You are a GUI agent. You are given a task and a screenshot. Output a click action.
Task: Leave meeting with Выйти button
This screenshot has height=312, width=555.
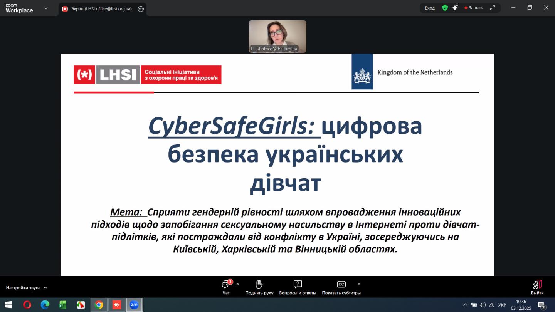click(x=537, y=287)
